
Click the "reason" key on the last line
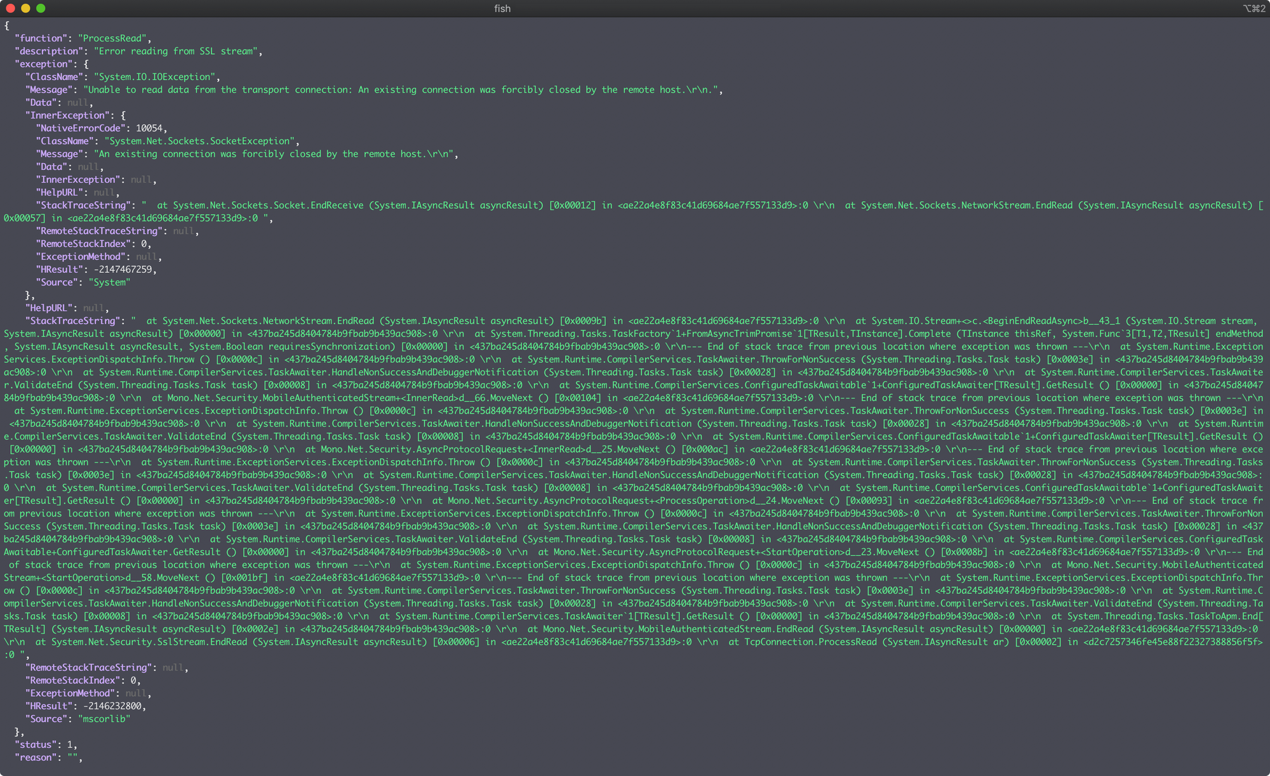click(x=36, y=757)
